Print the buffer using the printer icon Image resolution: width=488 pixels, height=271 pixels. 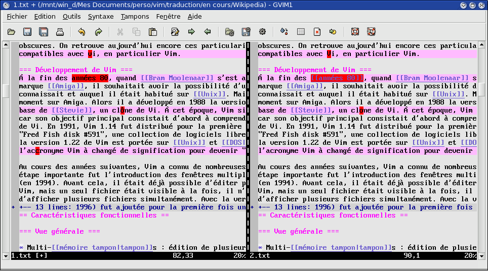pos(60,32)
